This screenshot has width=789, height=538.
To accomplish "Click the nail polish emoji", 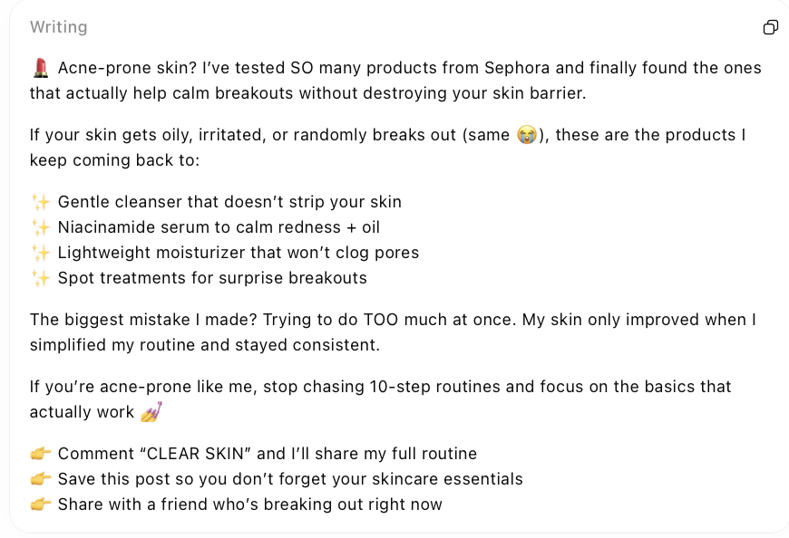I will (x=151, y=412).
